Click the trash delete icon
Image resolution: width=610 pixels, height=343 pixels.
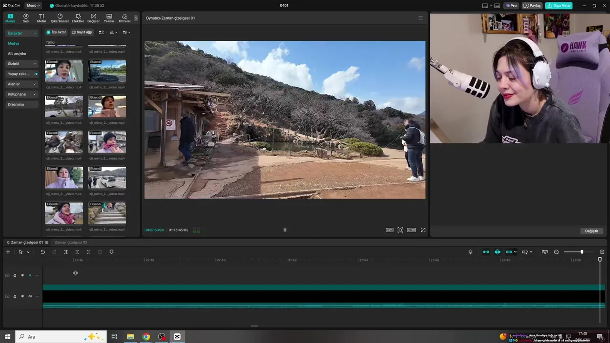(100, 252)
